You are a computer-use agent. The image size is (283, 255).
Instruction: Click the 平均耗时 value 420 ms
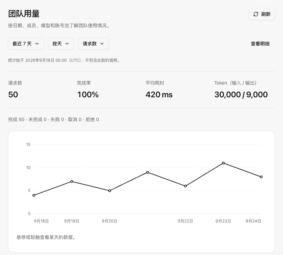[x=159, y=95]
